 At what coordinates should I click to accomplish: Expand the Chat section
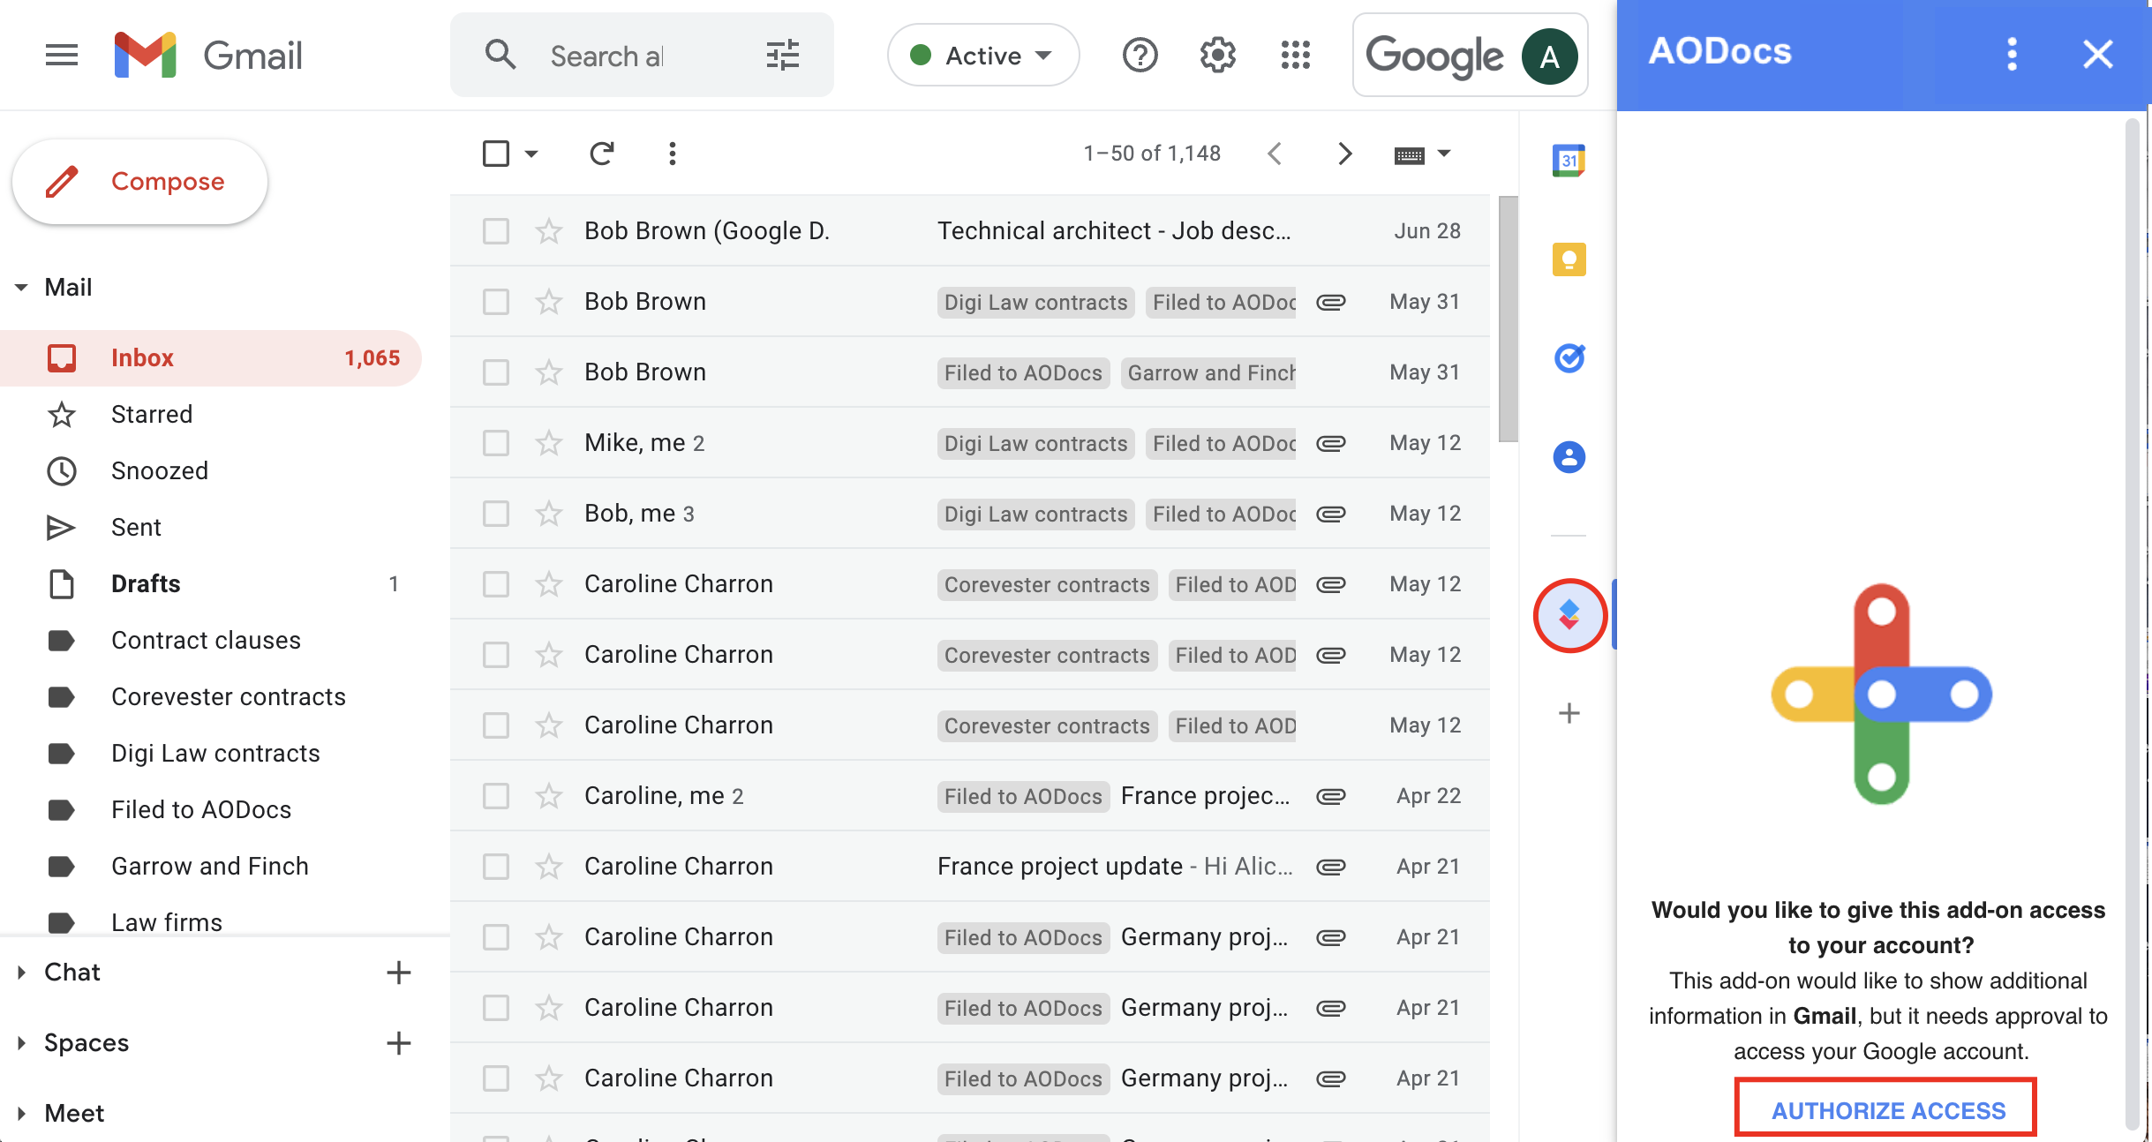(21, 973)
